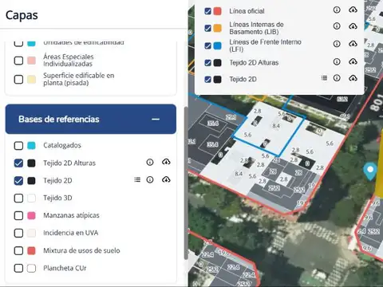
Task: Click the blue LFI color swatch
Action: [217, 45]
